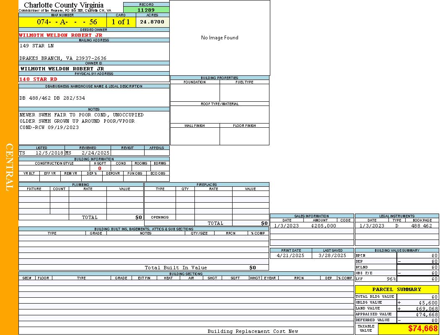Click the red deeded owner name
The image size is (440, 335).
point(61,35)
